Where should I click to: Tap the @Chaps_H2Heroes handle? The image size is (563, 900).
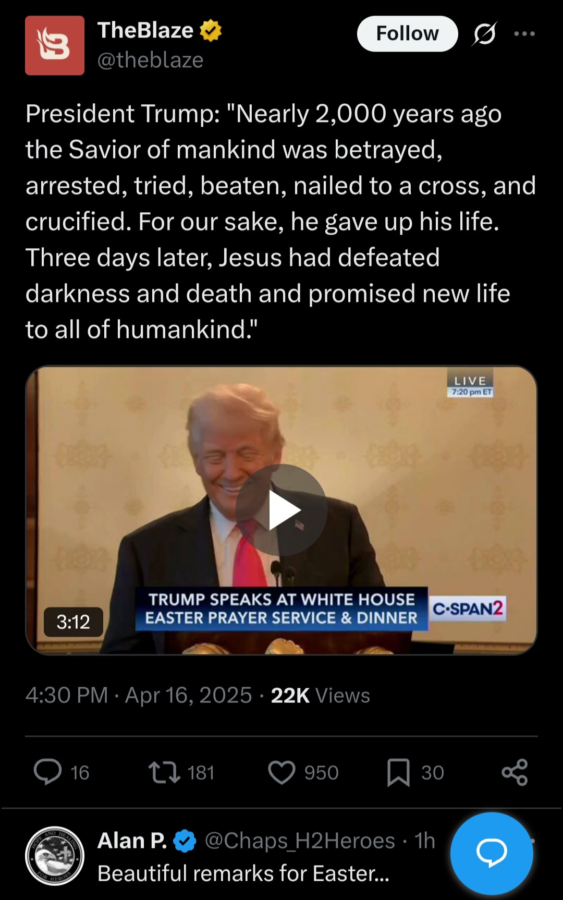coord(300,841)
